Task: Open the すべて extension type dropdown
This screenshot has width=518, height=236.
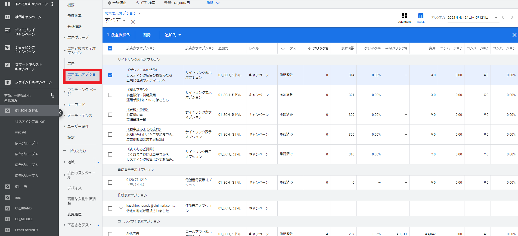Action: (x=116, y=21)
